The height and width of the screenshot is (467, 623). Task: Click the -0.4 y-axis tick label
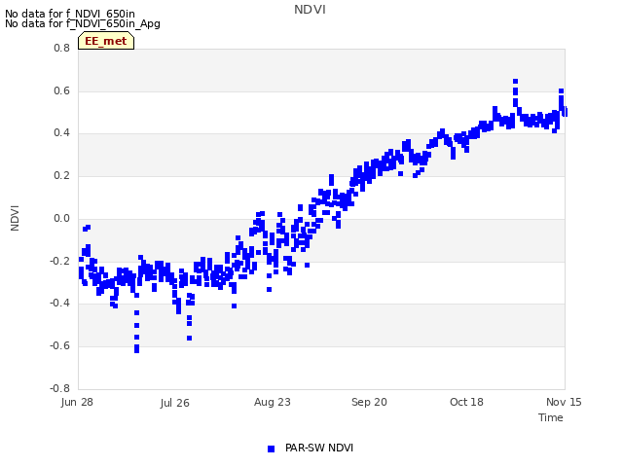pos(59,303)
